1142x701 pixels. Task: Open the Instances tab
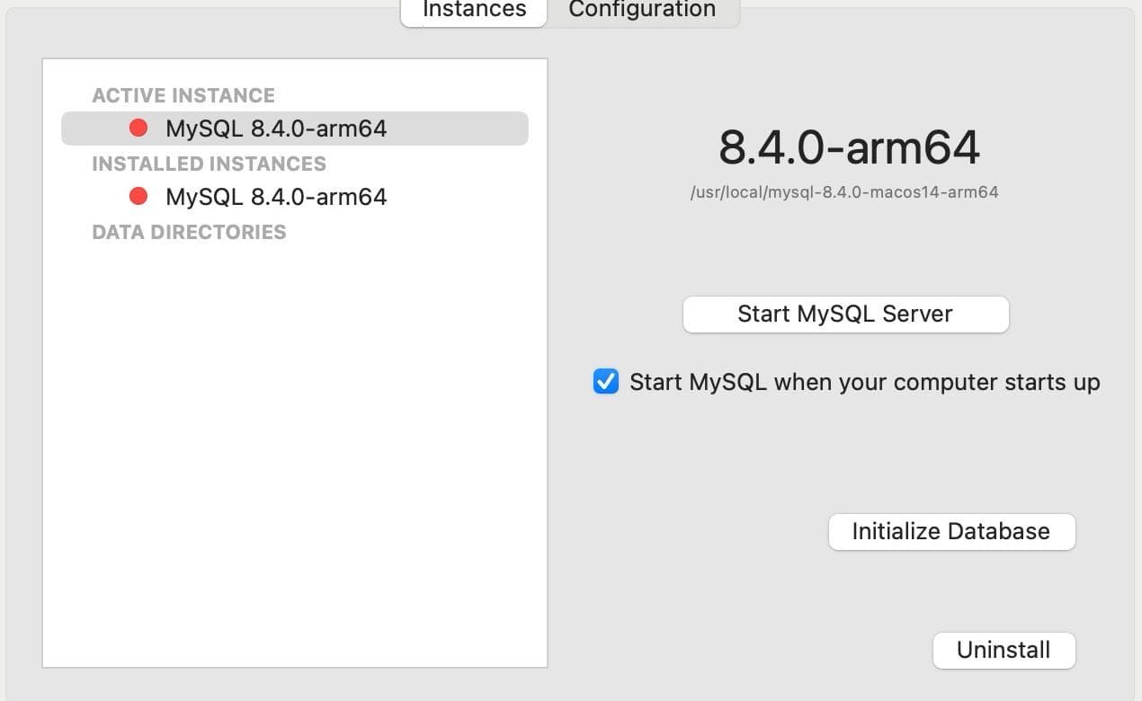tap(474, 11)
